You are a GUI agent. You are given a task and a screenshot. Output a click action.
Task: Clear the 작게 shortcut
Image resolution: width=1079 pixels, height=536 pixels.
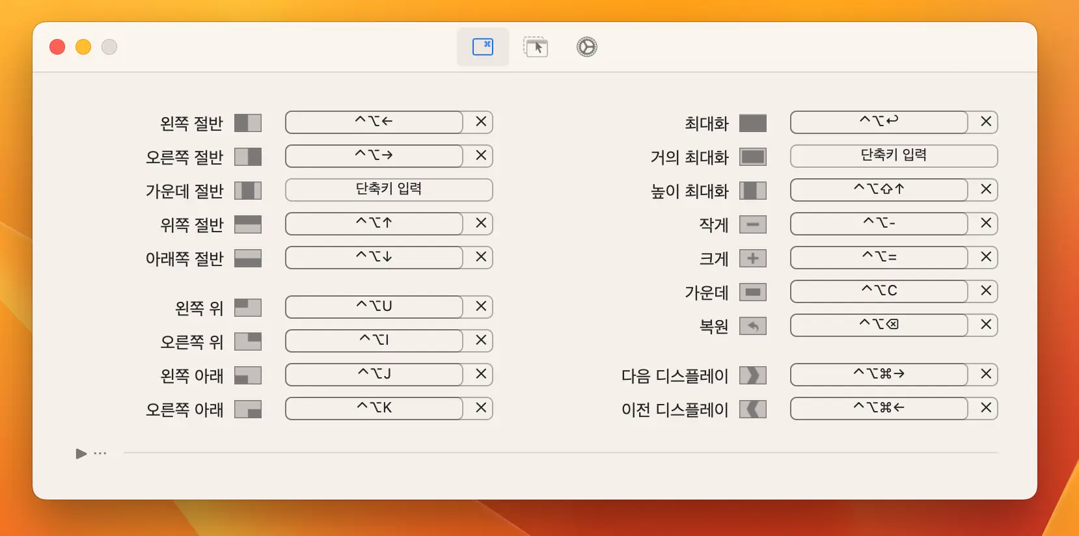[x=986, y=223]
